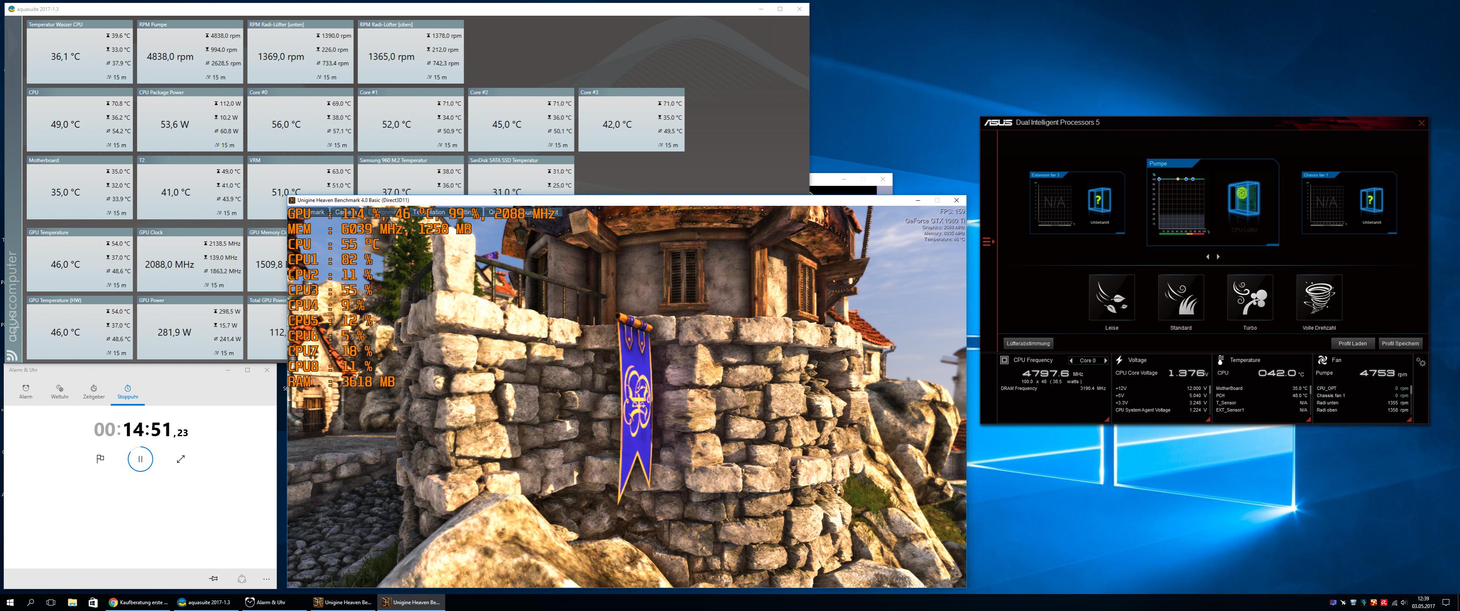
Task: Open ASUS monitor settings gear
Action: click(x=1421, y=362)
